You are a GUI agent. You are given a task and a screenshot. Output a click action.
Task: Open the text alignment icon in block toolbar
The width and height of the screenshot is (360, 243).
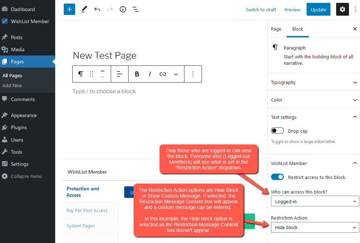(119, 74)
